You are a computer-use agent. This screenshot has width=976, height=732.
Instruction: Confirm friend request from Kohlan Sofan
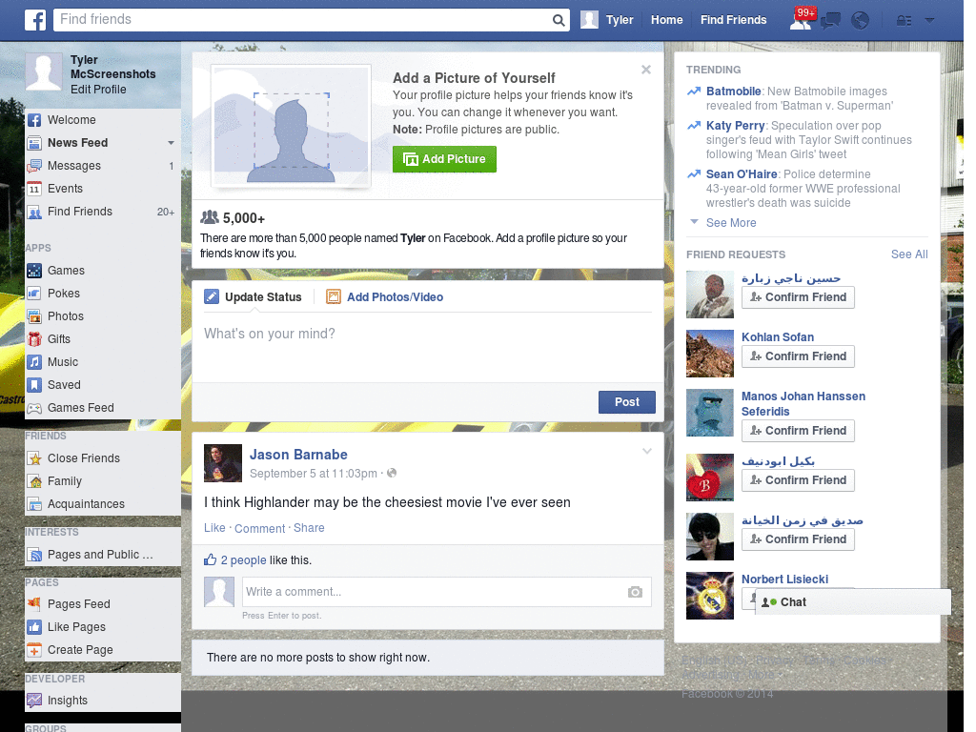(x=798, y=356)
